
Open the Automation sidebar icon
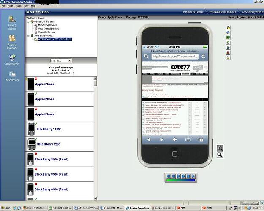12,60
